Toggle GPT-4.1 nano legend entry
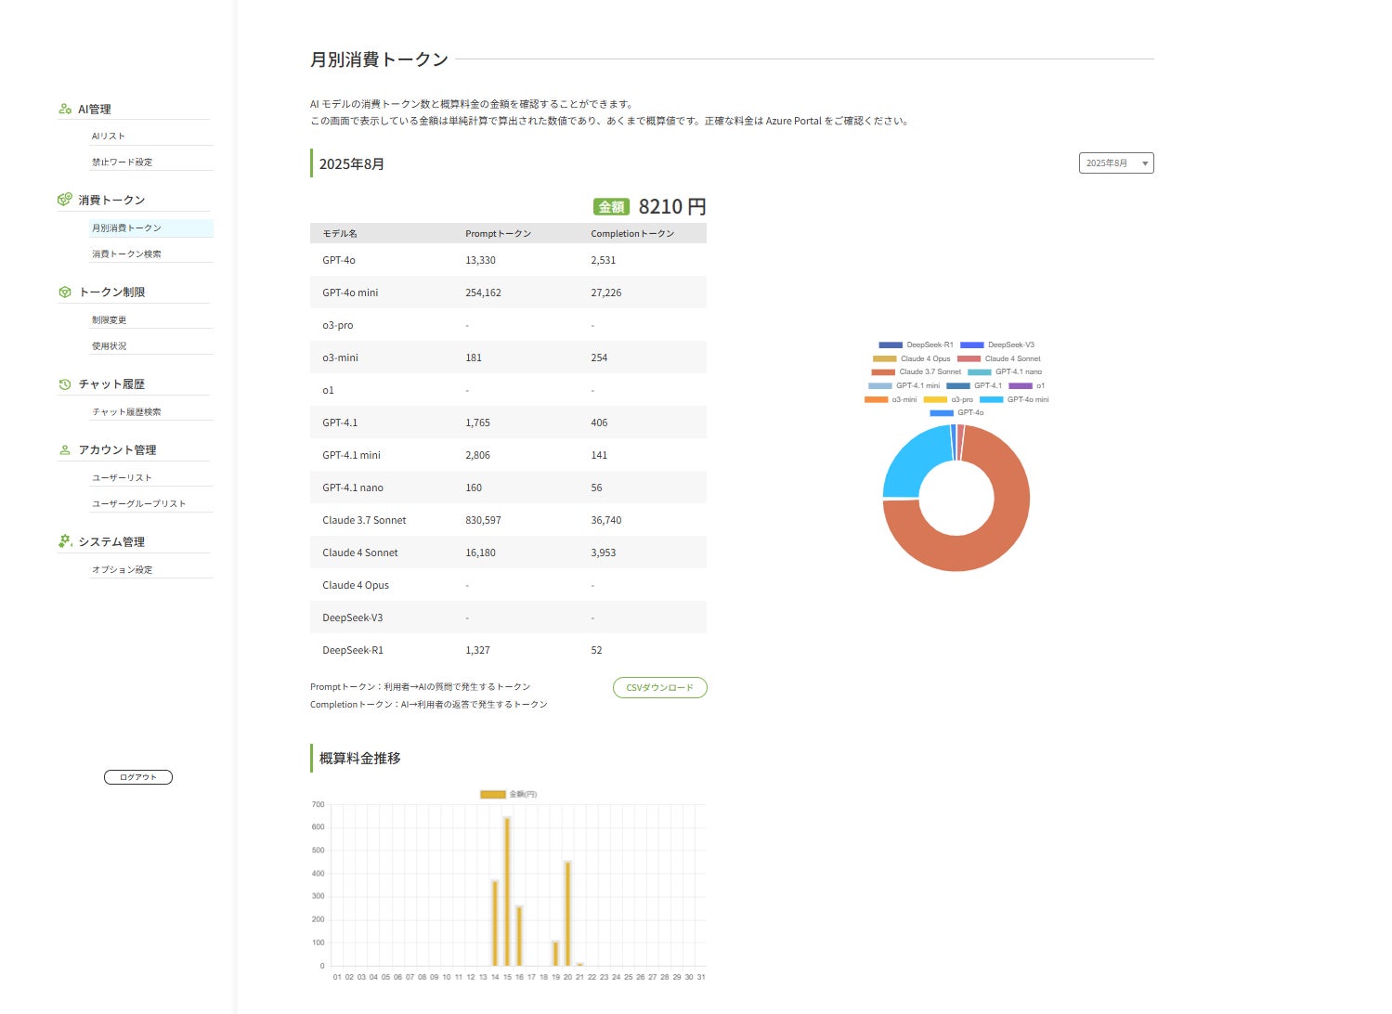 (x=1005, y=371)
